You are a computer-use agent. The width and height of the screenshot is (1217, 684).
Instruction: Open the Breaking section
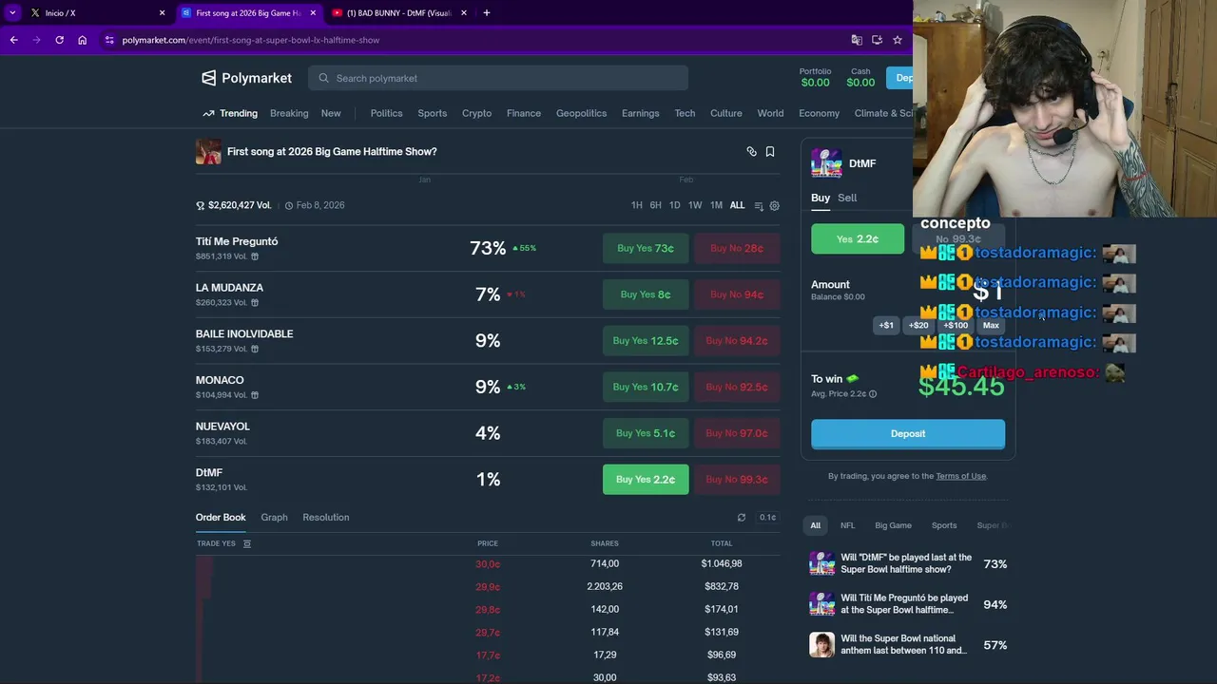coord(289,113)
